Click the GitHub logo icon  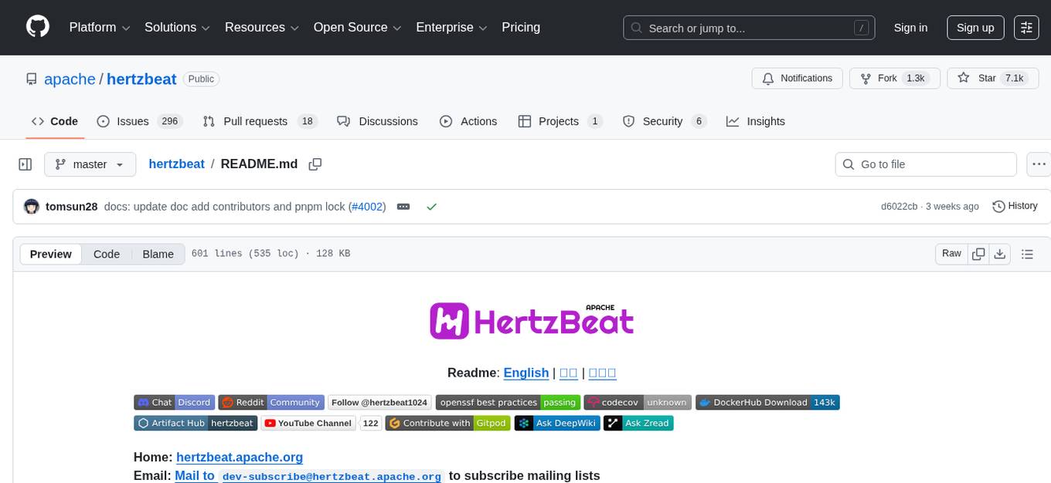(37, 27)
